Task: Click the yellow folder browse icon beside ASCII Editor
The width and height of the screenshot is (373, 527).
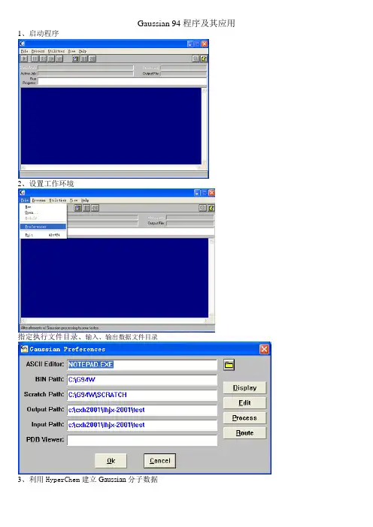Action: point(229,365)
